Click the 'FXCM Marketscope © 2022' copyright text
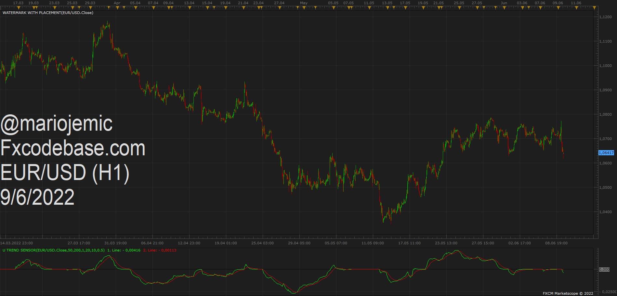Image resolution: width=617 pixels, height=296 pixels. (x=568, y=293)
